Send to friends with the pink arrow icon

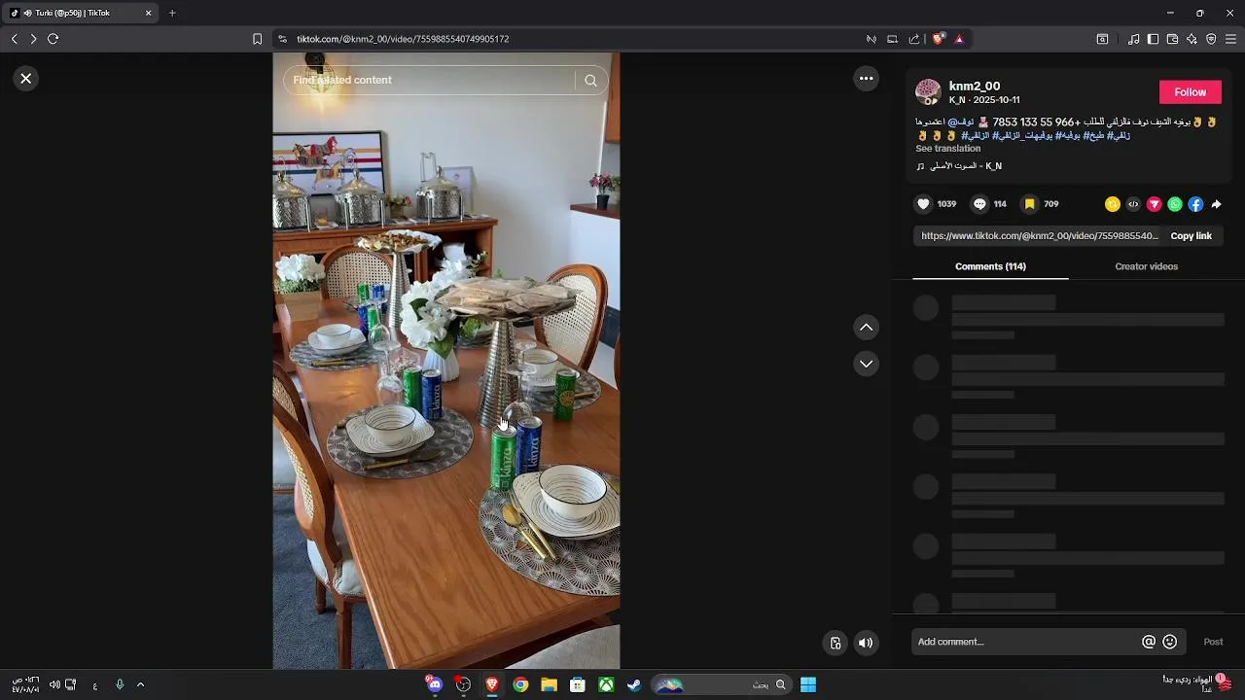pyautogui.click(x=1155, y=204)
